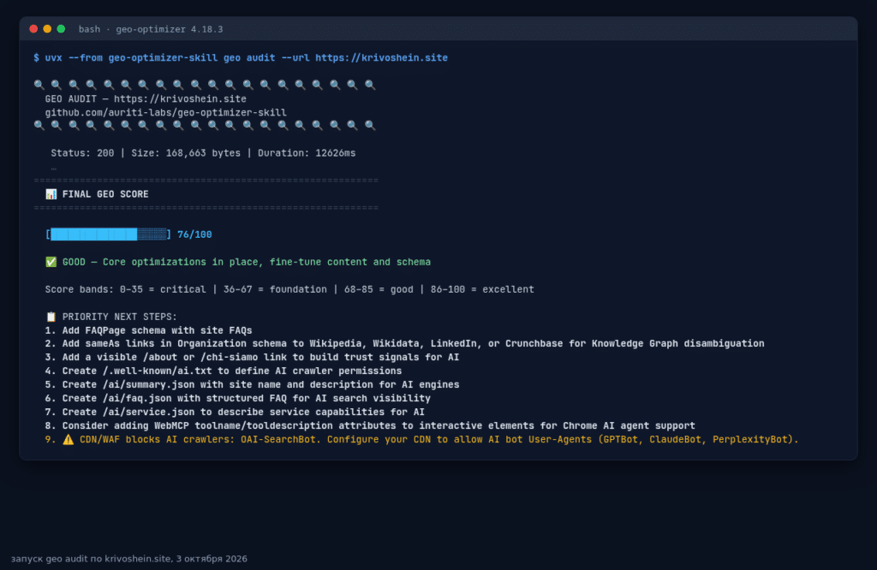Click the green checkmark icon before GOOD
This screenshot has height=570, width=877.
pos(51,262)
